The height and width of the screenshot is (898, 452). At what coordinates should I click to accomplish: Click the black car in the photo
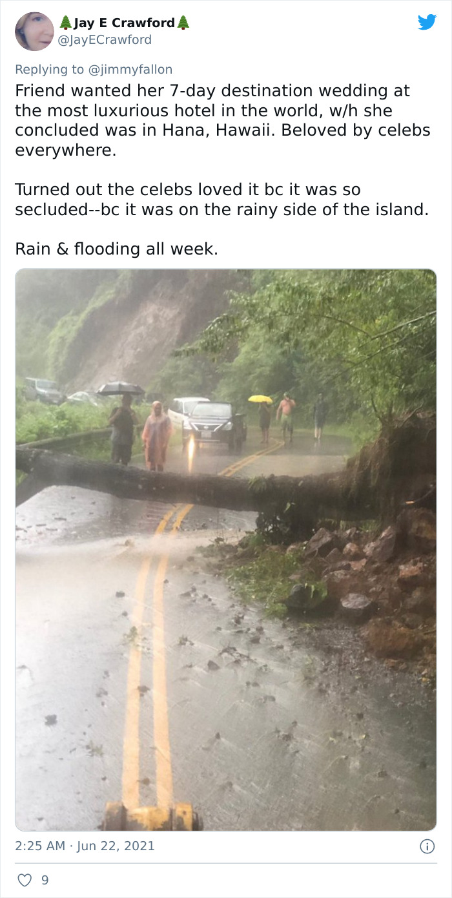coord(215,424)
